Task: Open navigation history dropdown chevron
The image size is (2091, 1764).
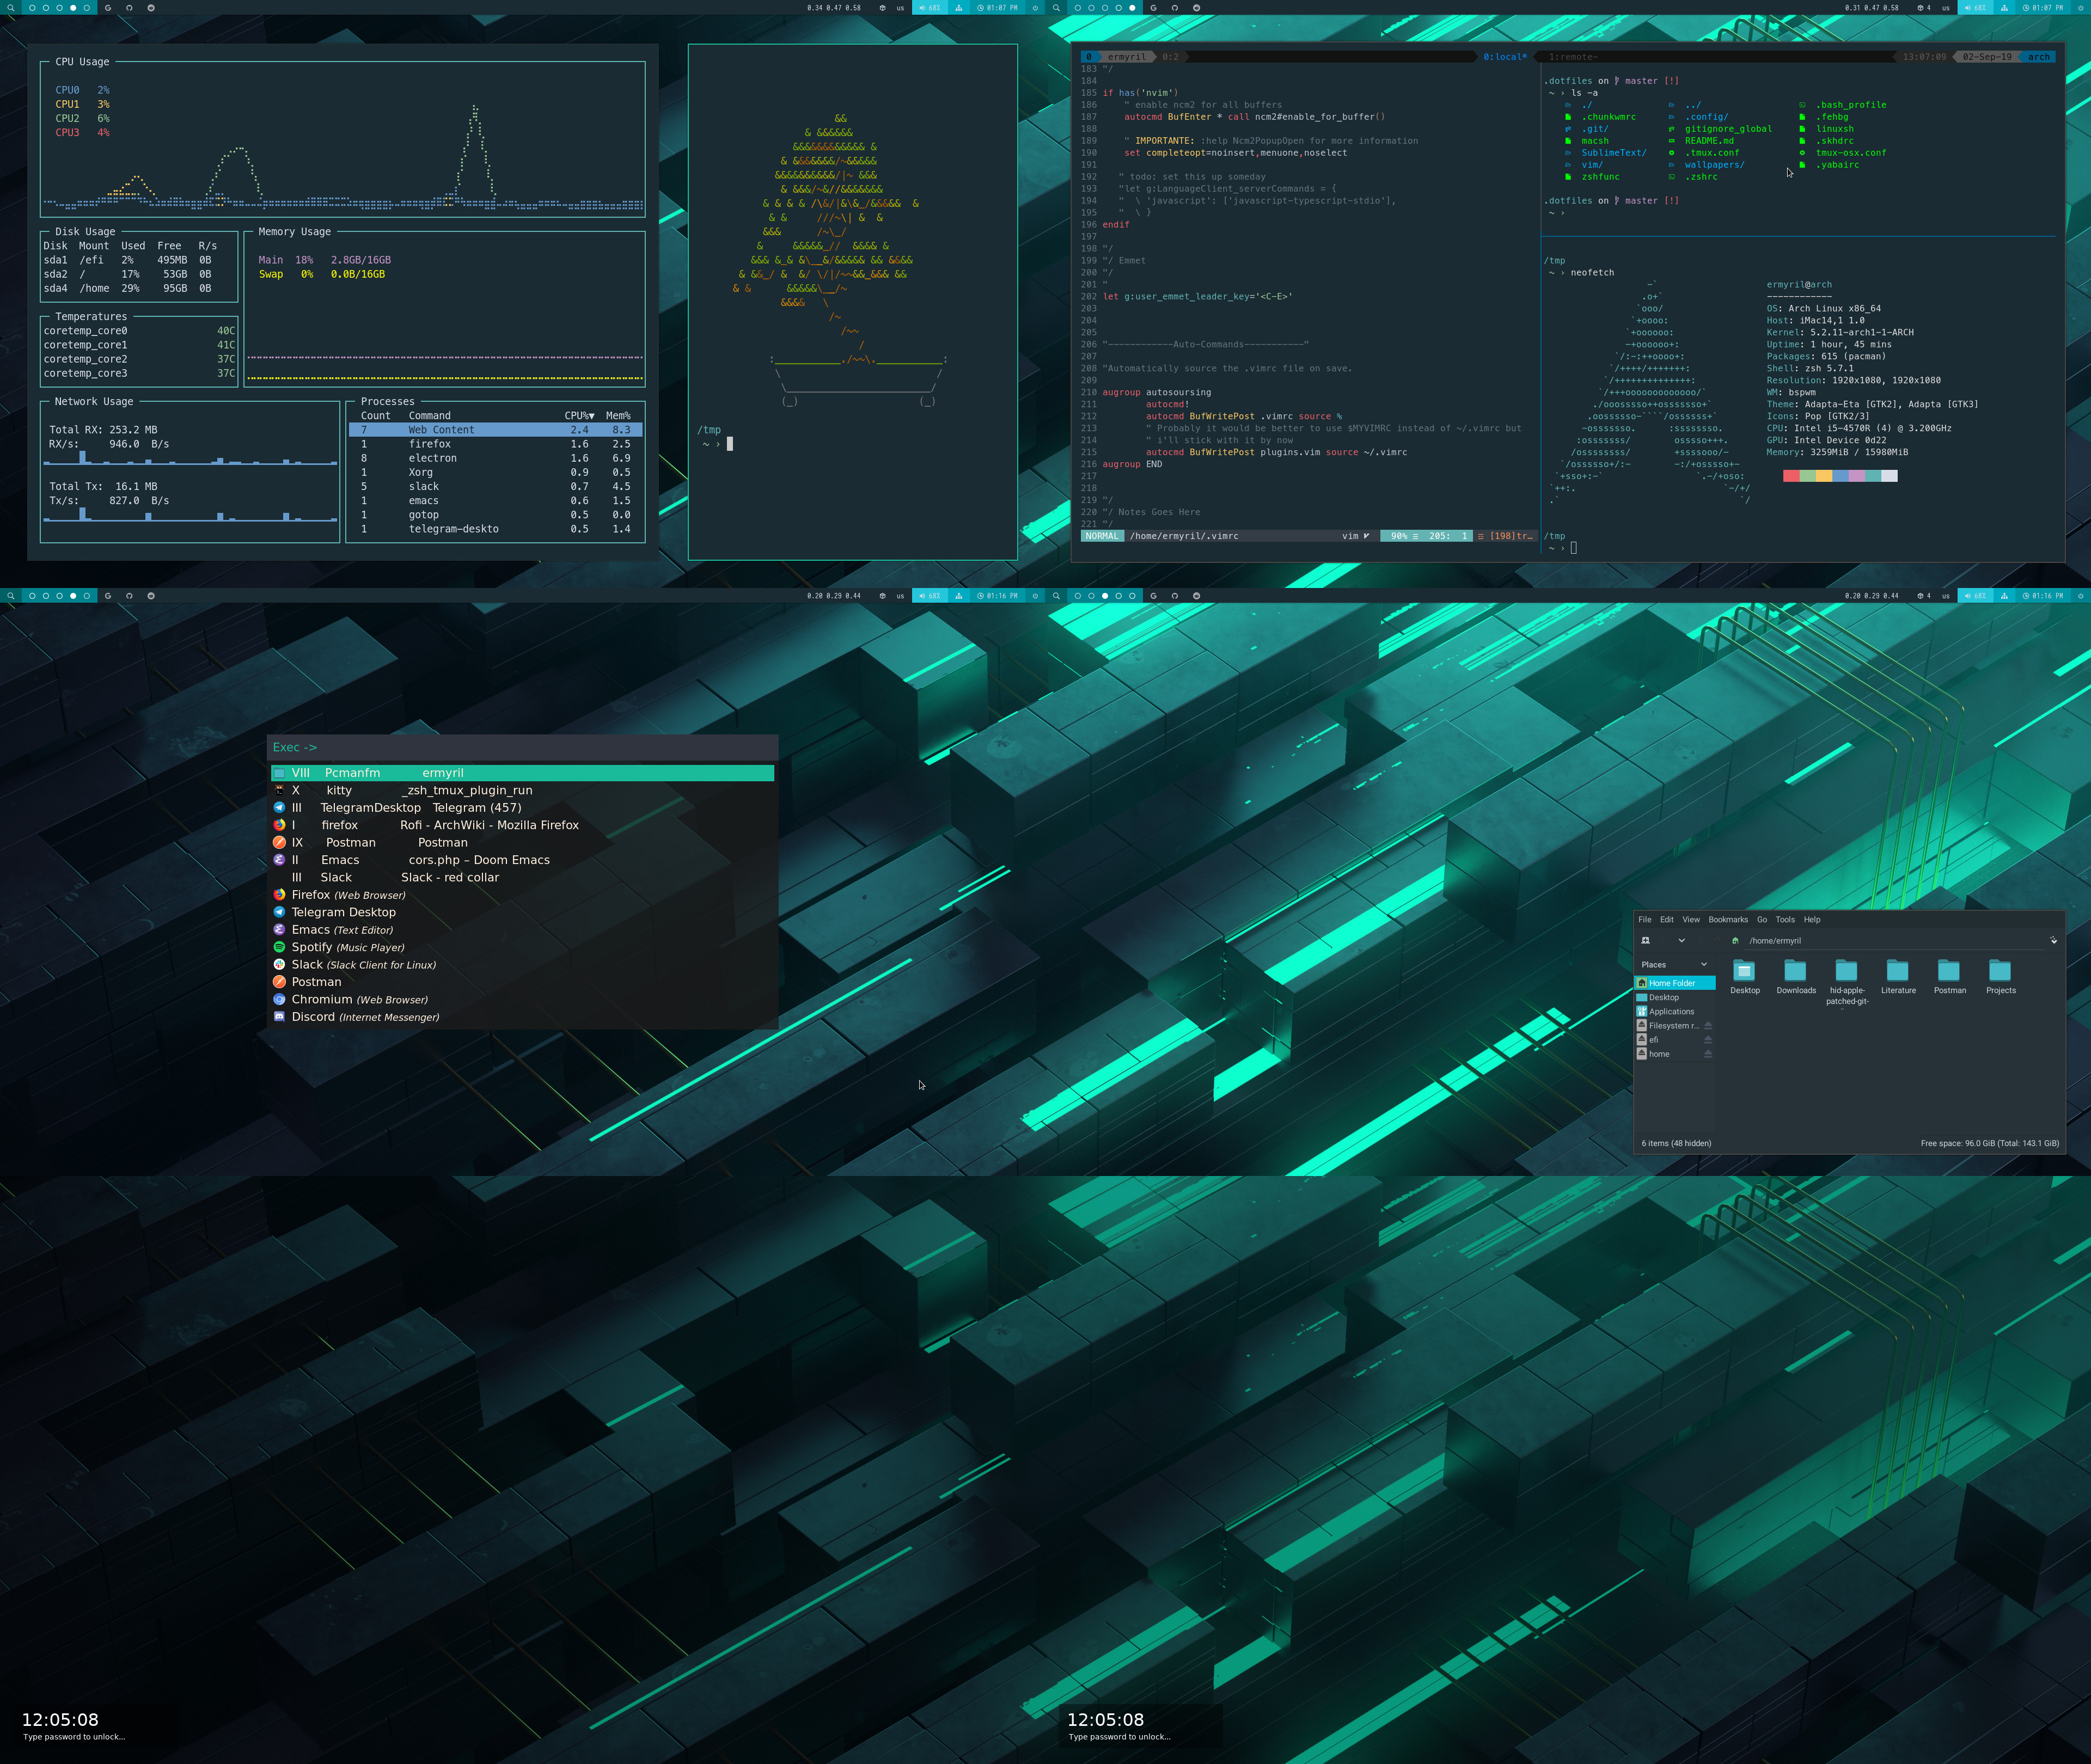Action: pyautogui.click(x=1681, y=940)
